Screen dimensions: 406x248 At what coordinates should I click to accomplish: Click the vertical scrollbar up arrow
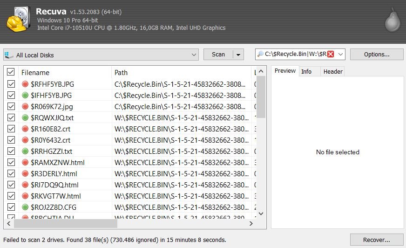coord(261,71)
